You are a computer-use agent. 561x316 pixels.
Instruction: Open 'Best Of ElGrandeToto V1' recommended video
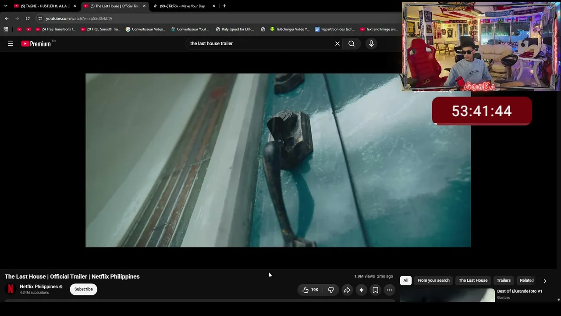click(519, 291)
